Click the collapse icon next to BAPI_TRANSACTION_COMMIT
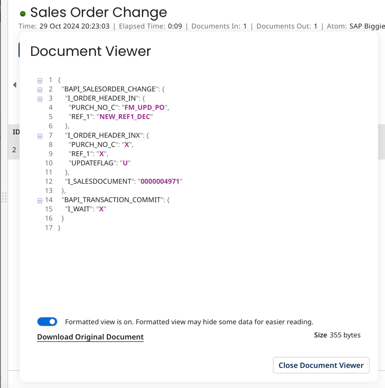The image size is (385, 388). [x=40, y=200]
